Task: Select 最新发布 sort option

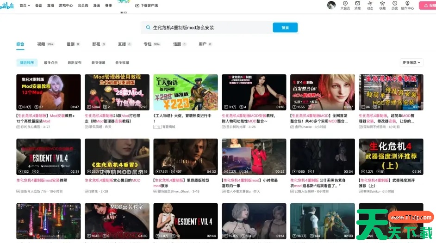Action: point(75,63)
